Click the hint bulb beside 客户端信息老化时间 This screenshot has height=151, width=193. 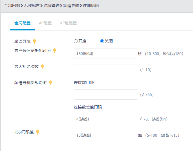pos(55,51)
